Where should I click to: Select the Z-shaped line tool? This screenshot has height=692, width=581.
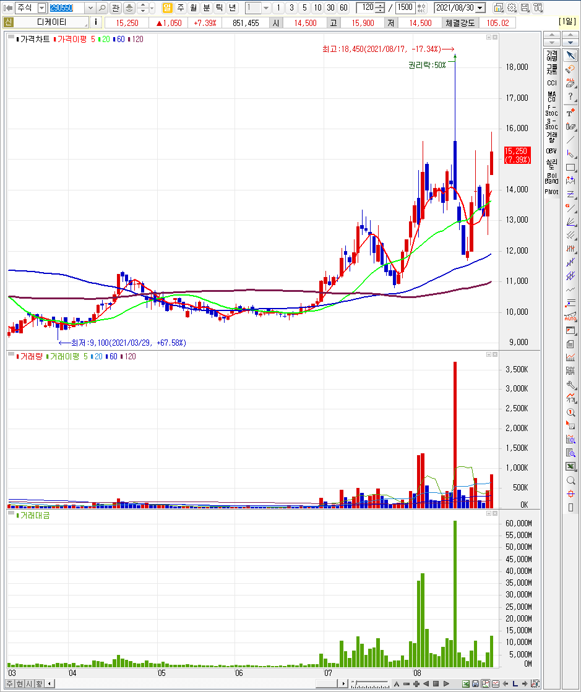[571, 194]
